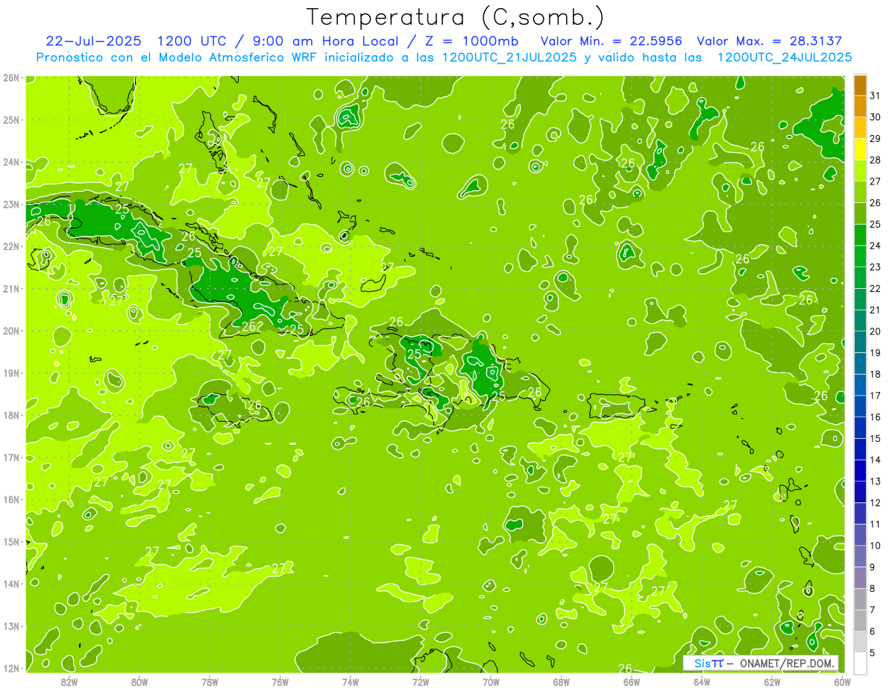The height and width of the screenshot is (692, 895).
Task: Click the colorbar scale label "29"
Action: coord(876,138)
